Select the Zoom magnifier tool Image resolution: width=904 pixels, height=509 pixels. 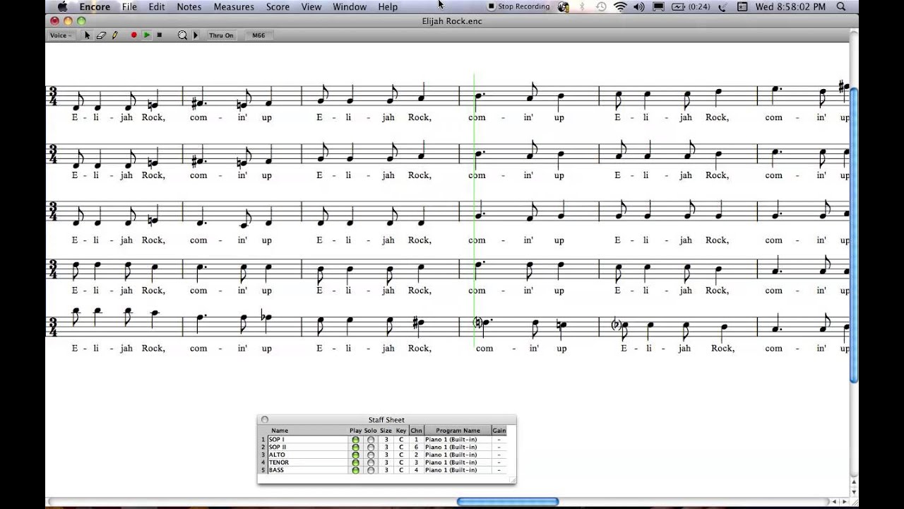click(x=182, y=35)
